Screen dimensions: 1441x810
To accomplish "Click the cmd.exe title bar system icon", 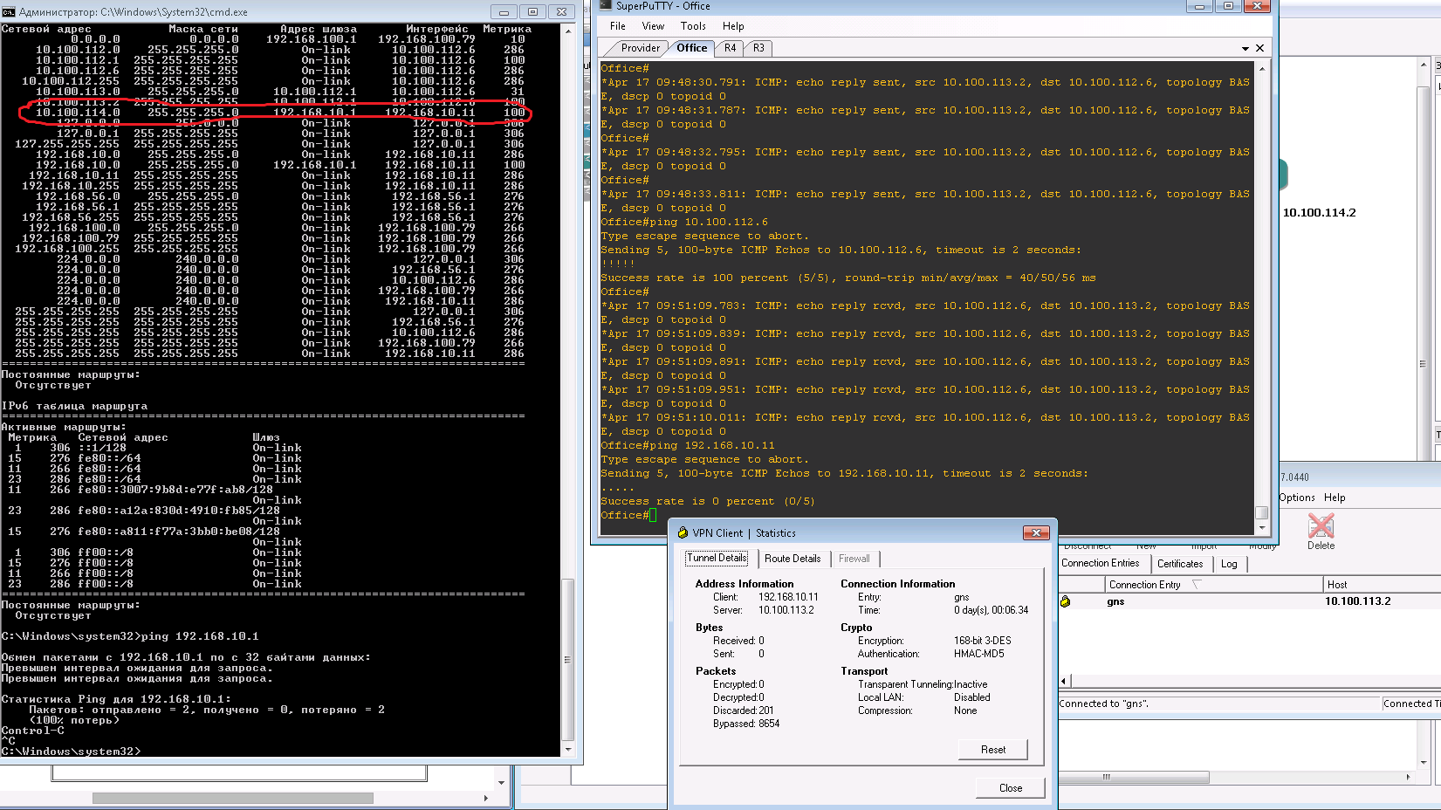I will (9, 12).
